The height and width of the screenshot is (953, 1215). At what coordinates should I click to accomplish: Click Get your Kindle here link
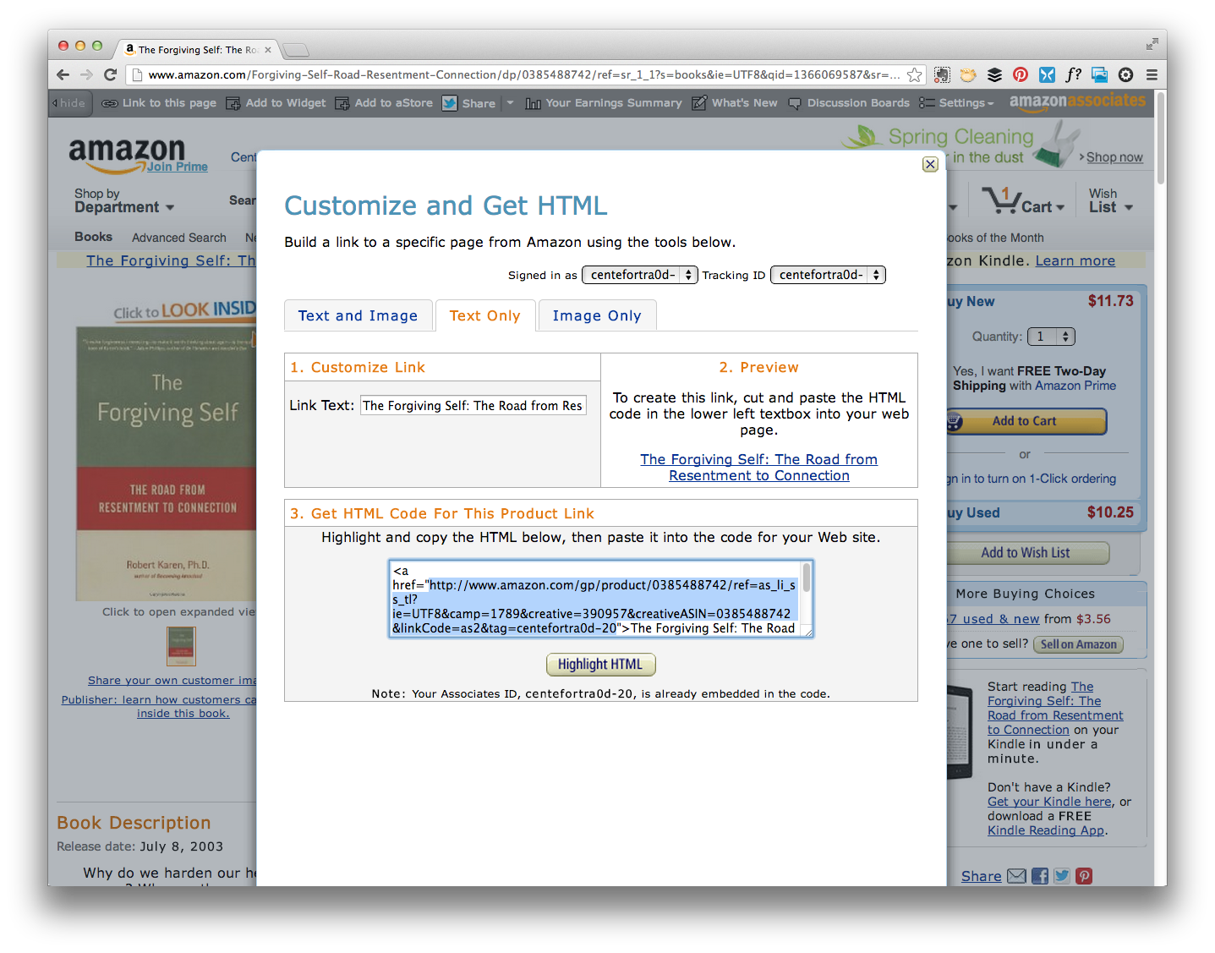pos(1049,802)
